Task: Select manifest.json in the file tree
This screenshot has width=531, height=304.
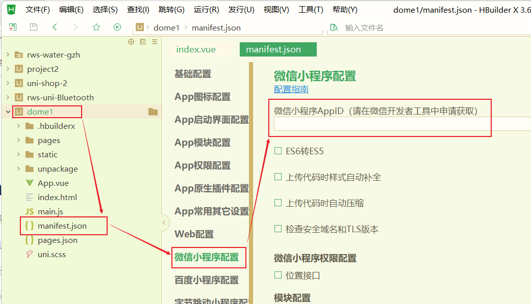Action: (x=62, y=226)
